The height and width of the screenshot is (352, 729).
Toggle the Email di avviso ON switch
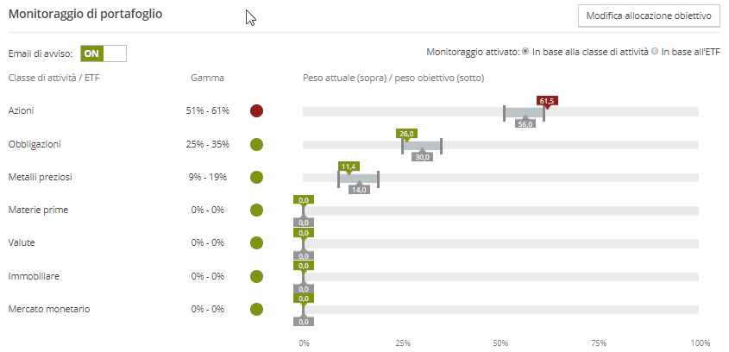pyautogui.click(x=103, y=53)
